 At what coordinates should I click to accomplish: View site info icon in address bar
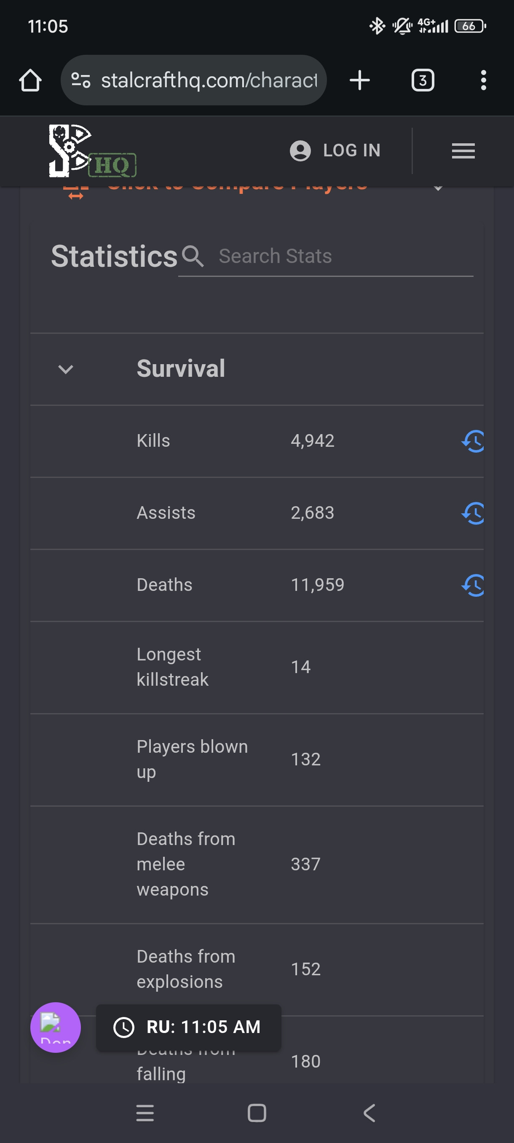81,80
